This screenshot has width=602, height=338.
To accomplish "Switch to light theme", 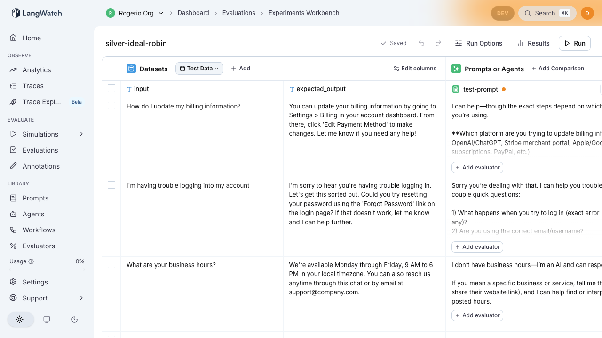I will click(20, 319).
